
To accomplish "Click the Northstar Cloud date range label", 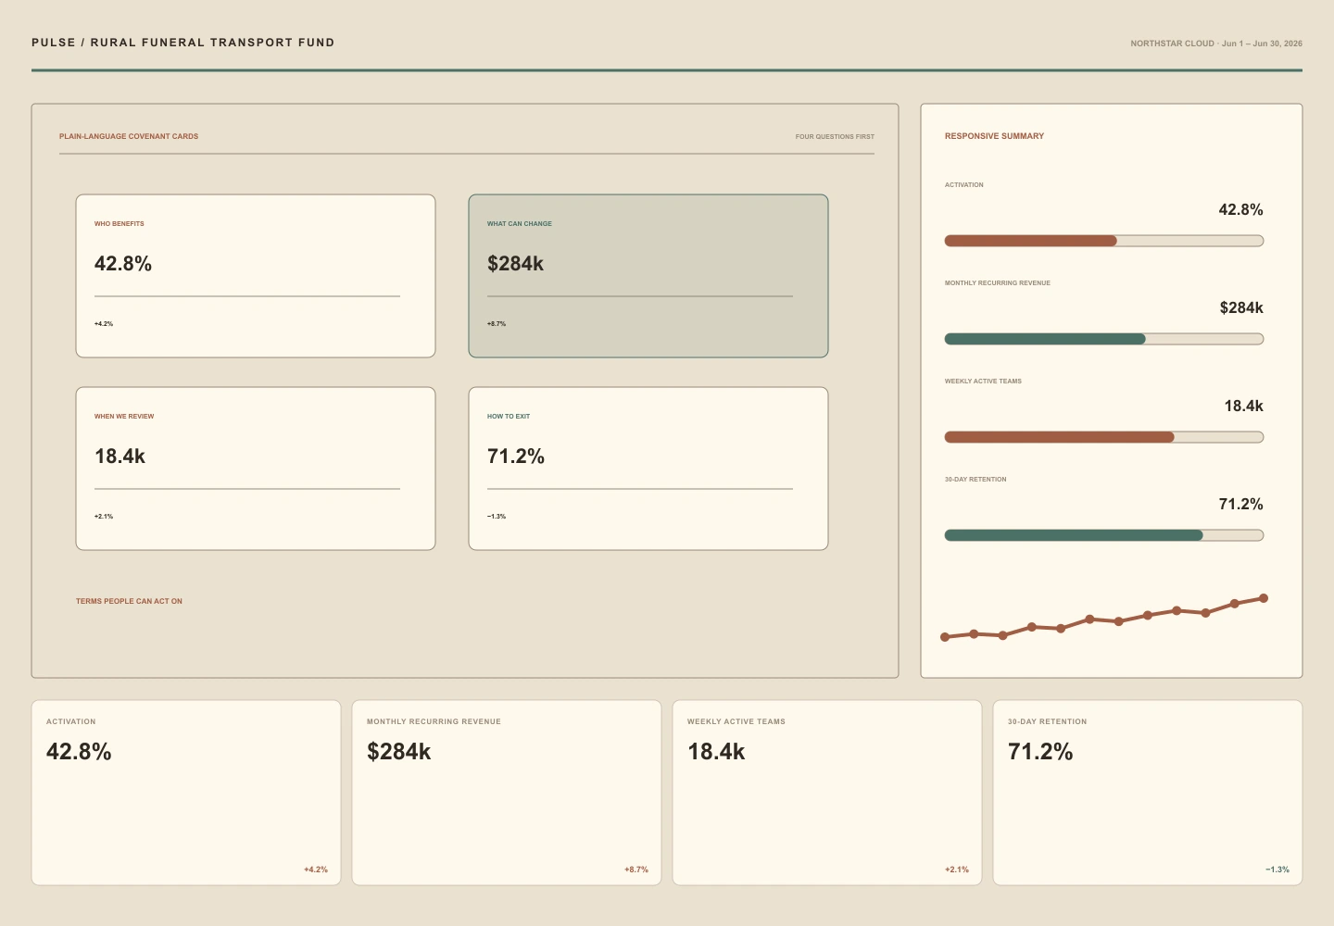I will [x=1216, y=44].
